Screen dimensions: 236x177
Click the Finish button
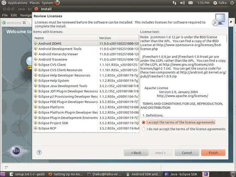[213, 153]
